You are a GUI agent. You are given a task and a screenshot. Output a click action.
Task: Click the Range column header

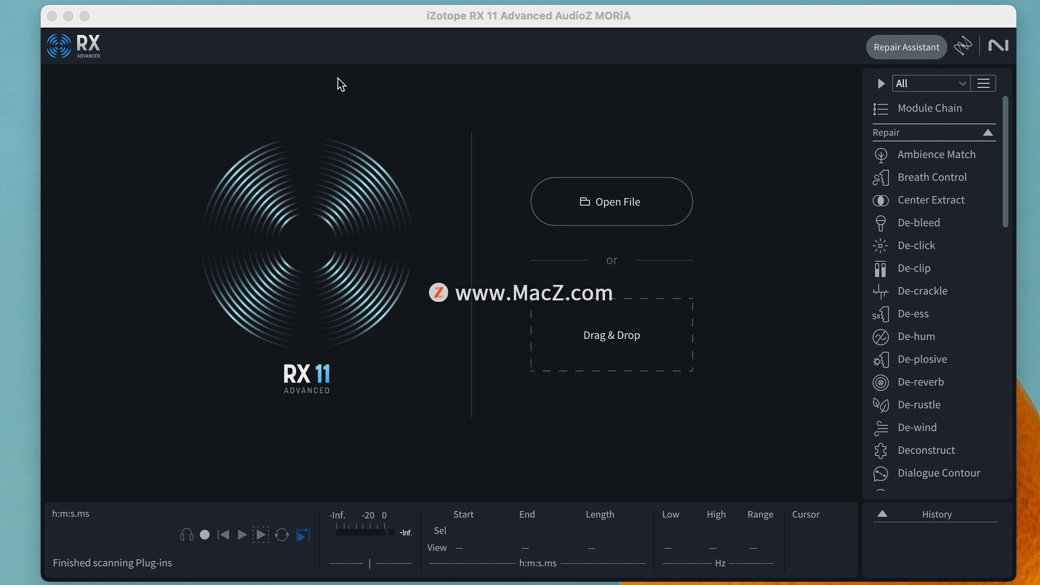click(760, 515)
